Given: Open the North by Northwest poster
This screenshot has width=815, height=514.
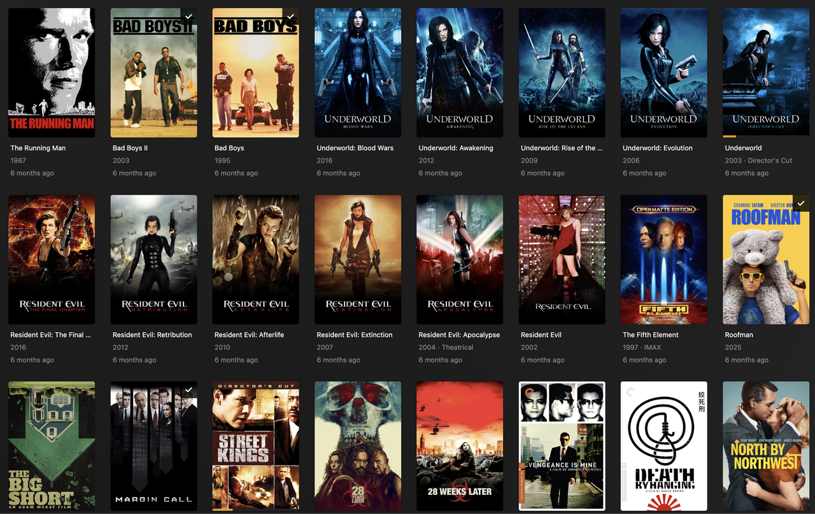Looking at the screenshot, I should (x=766, y=446).
